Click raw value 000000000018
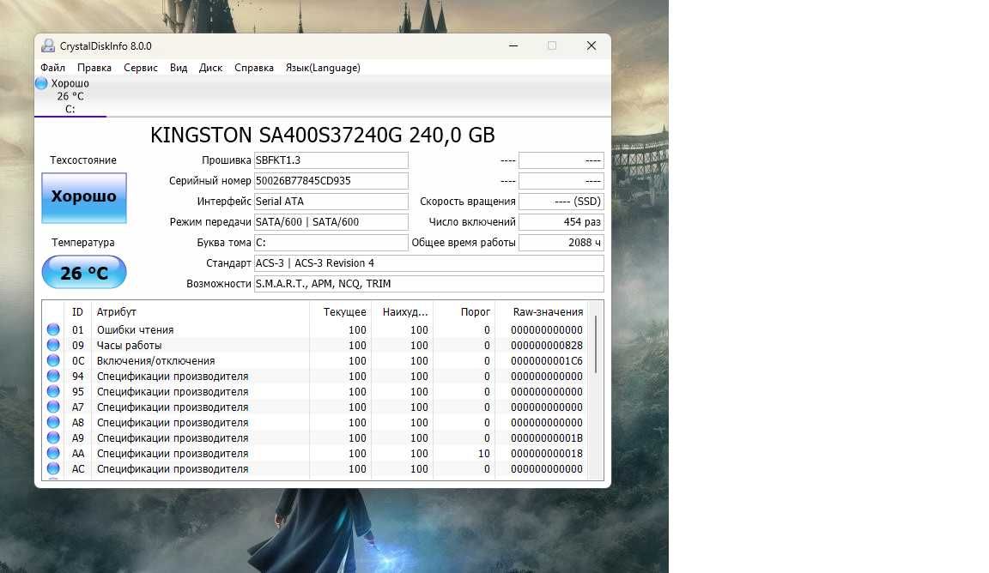Screen dimensions: 989x573 pyautogui.click(x=547, y=453)
